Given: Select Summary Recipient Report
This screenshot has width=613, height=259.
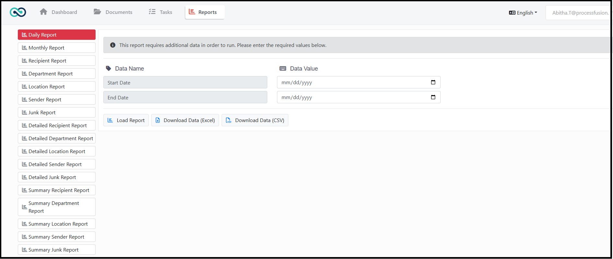Looking at the screenshot, I should pos(57,190).
